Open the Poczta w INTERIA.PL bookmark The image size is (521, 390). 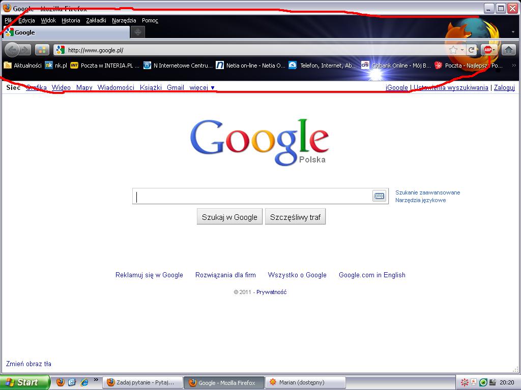coord(105,66)
